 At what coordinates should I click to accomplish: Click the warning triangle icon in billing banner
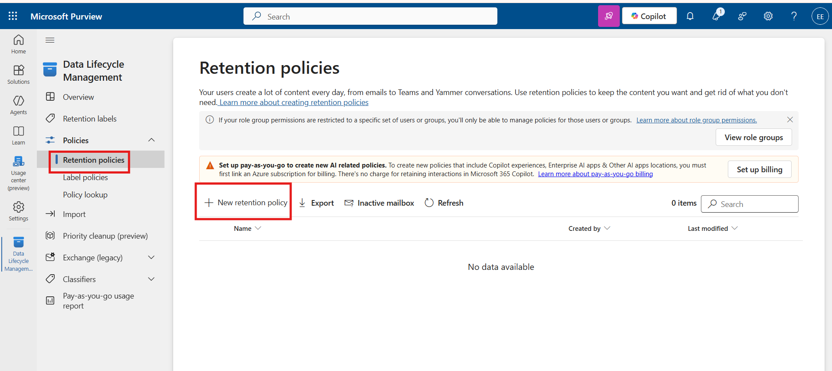click(210, 165)
